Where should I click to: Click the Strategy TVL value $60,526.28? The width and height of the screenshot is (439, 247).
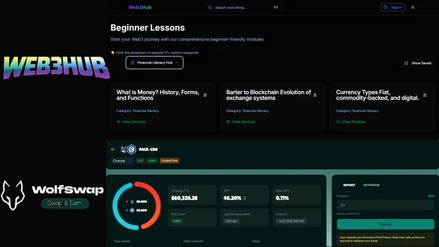[x=185, y=198]
